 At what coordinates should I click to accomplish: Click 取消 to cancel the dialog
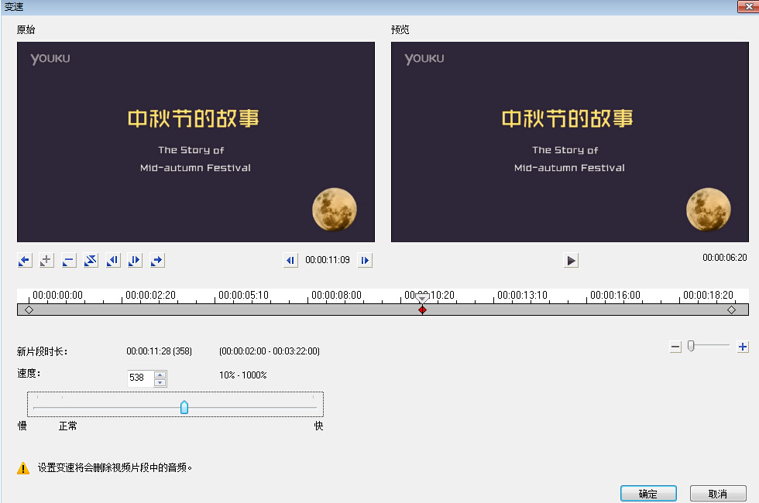click(x=717, y=494)
